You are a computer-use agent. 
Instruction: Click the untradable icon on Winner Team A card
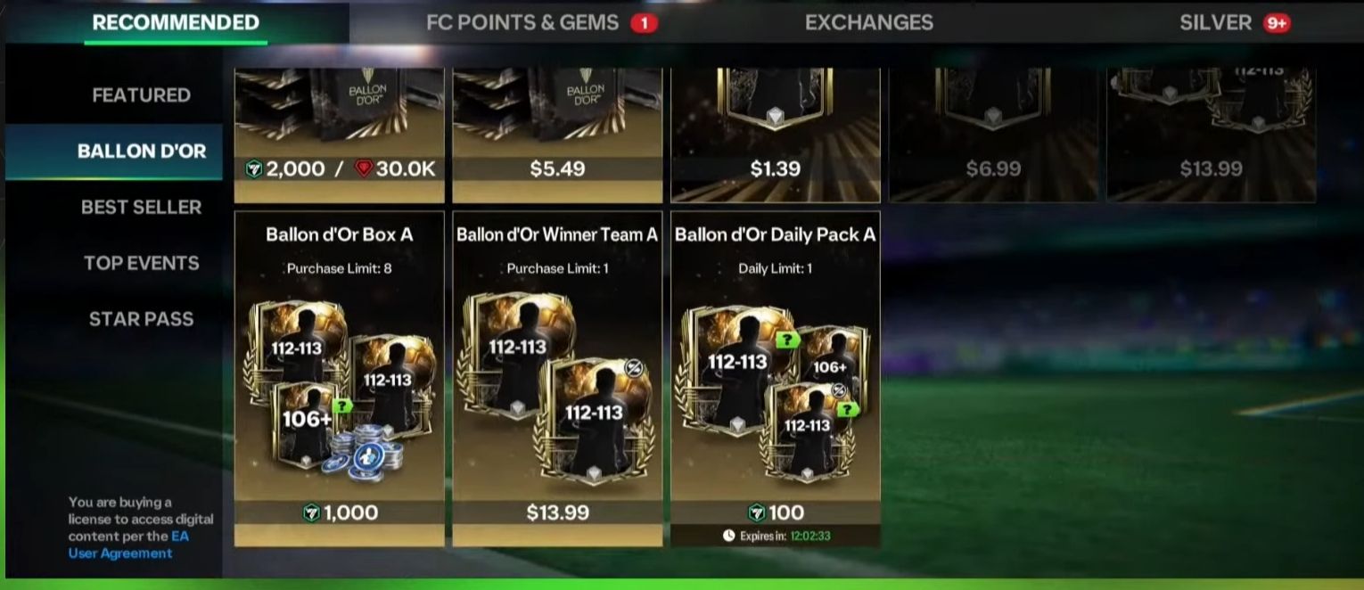coord(632,368)
